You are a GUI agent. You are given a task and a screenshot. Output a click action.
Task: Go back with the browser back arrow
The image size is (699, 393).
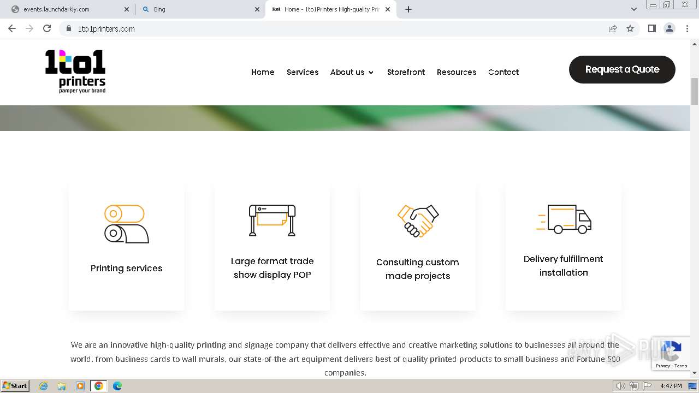click(x=12, y=28)
